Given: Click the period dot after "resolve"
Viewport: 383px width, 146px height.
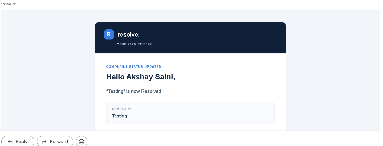Looking at the screenshot, I should (139, 36).
